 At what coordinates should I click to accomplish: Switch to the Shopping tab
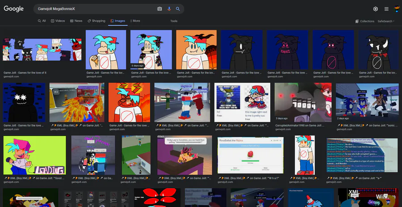point(96,21)
